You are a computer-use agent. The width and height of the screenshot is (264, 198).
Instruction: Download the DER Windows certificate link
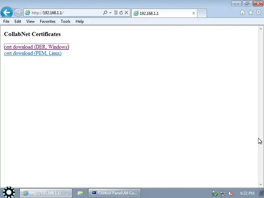click(36, 47)
